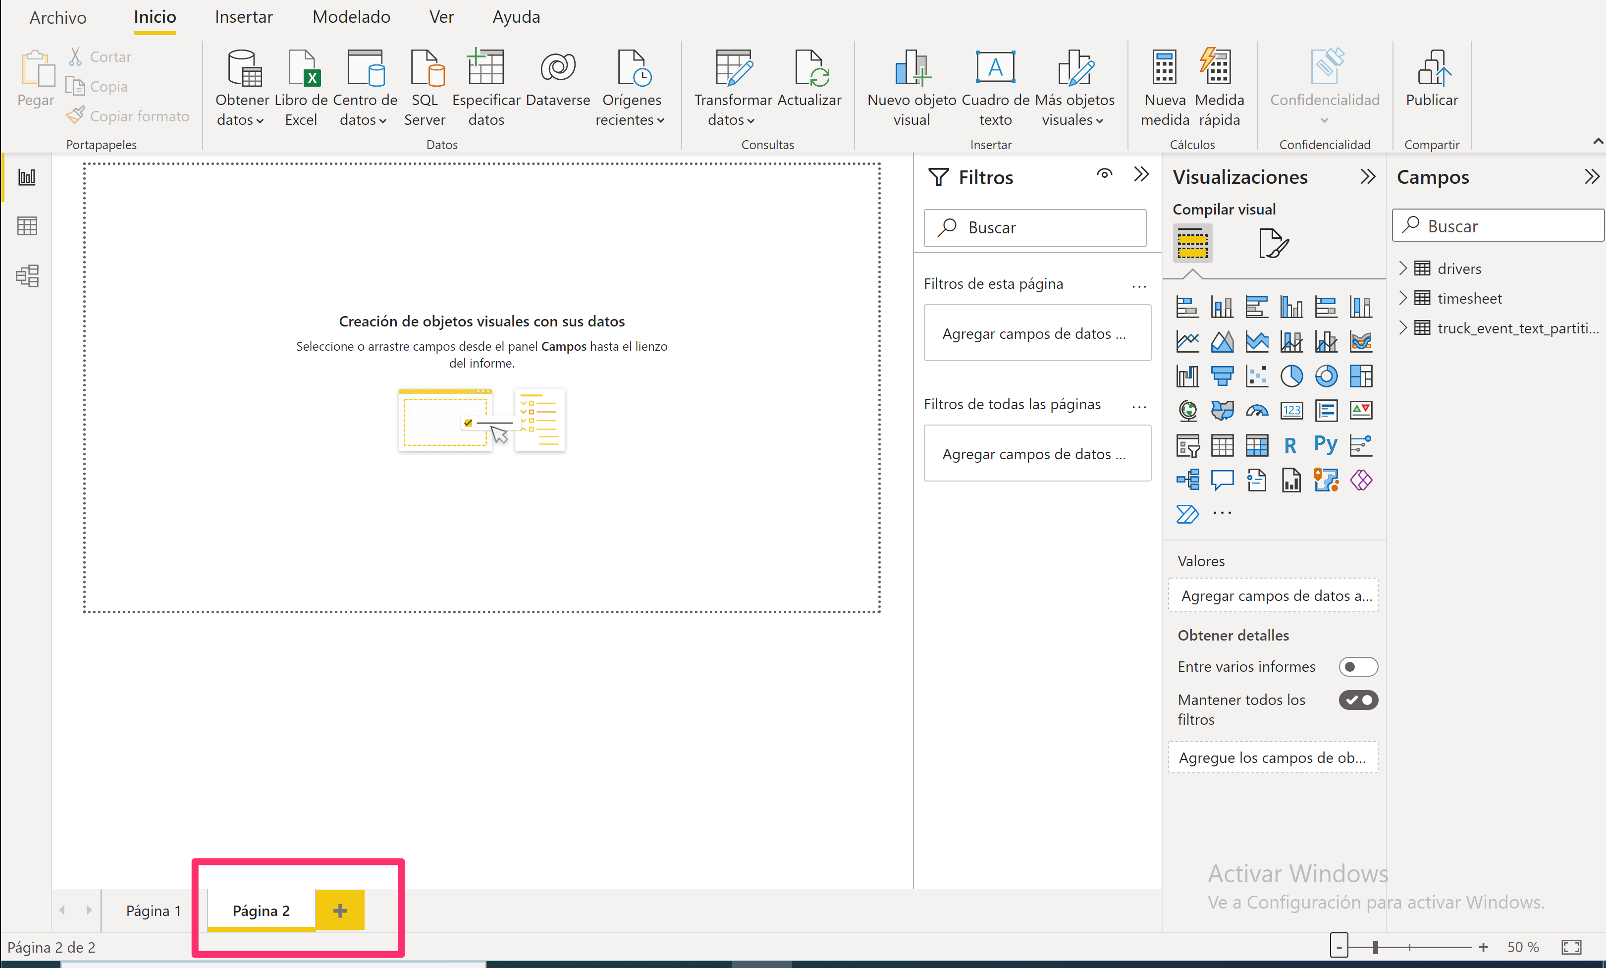Click Agregue los campos de obtención de detalles well
The height and width of the screenshot is (968, 1606).
tap(1273, 757)
